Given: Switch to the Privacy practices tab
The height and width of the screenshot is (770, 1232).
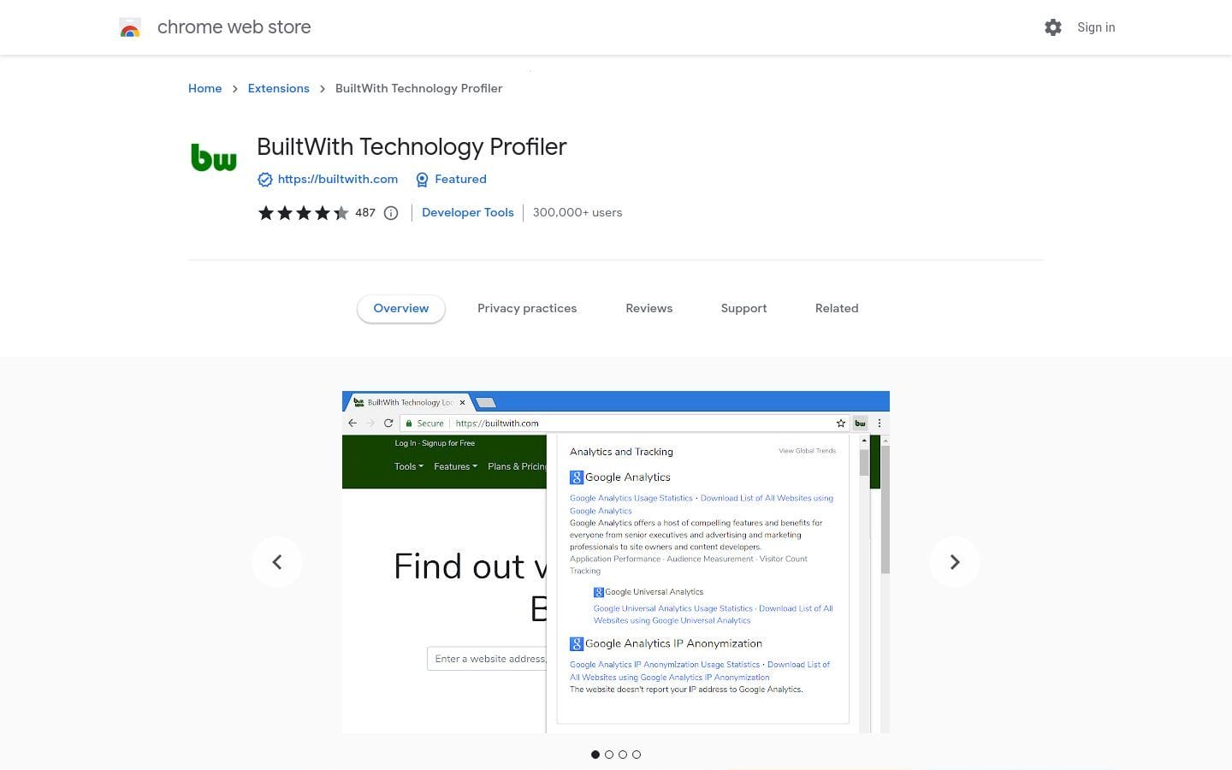Looking at the screenshot, I should [527, 308].
